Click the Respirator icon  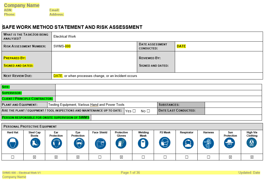[x=187, y=143]
